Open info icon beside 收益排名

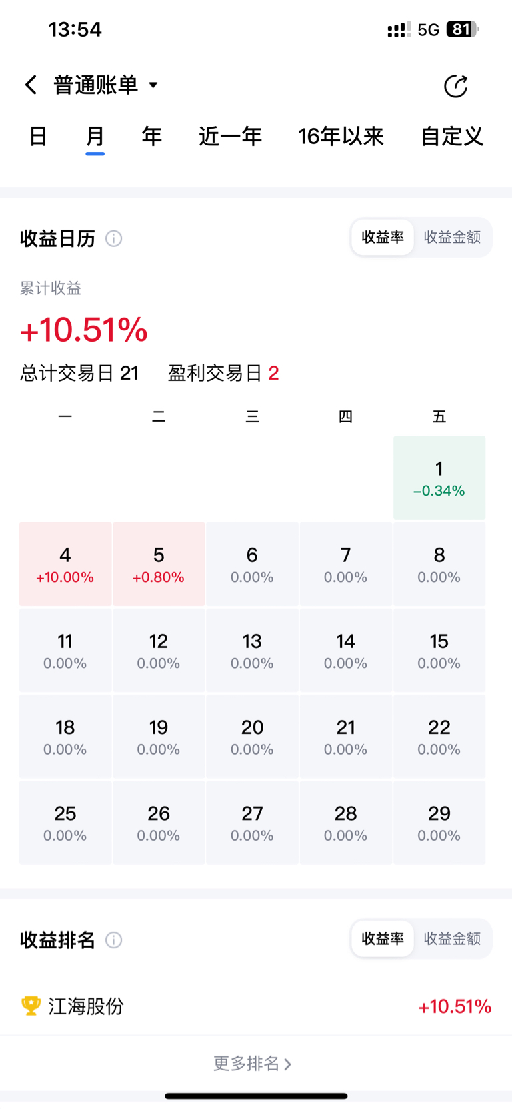pyautogui.click(x=114, y=940)
